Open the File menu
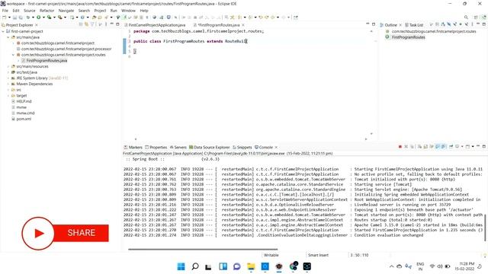488x274 pixels. pos(5,11)
